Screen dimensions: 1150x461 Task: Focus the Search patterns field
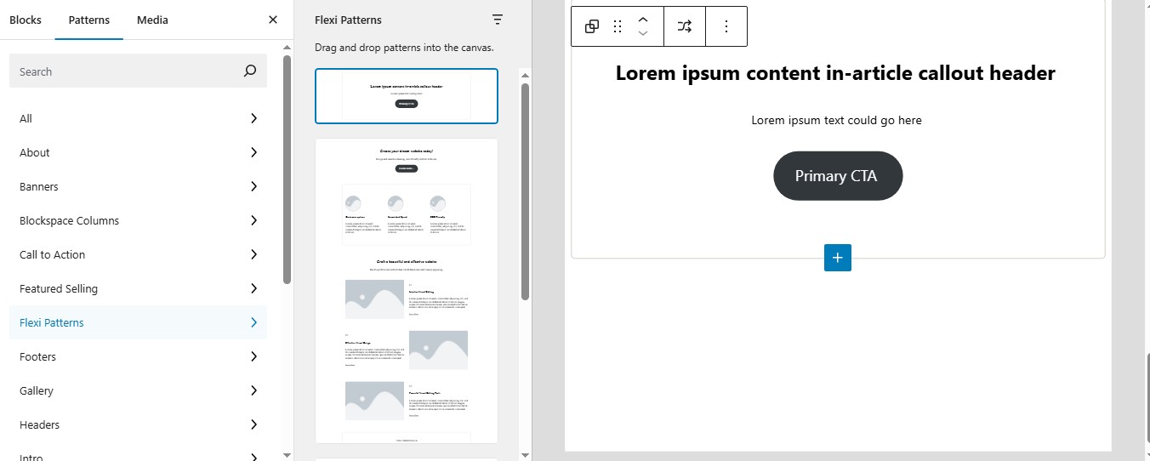click(138, 71)
